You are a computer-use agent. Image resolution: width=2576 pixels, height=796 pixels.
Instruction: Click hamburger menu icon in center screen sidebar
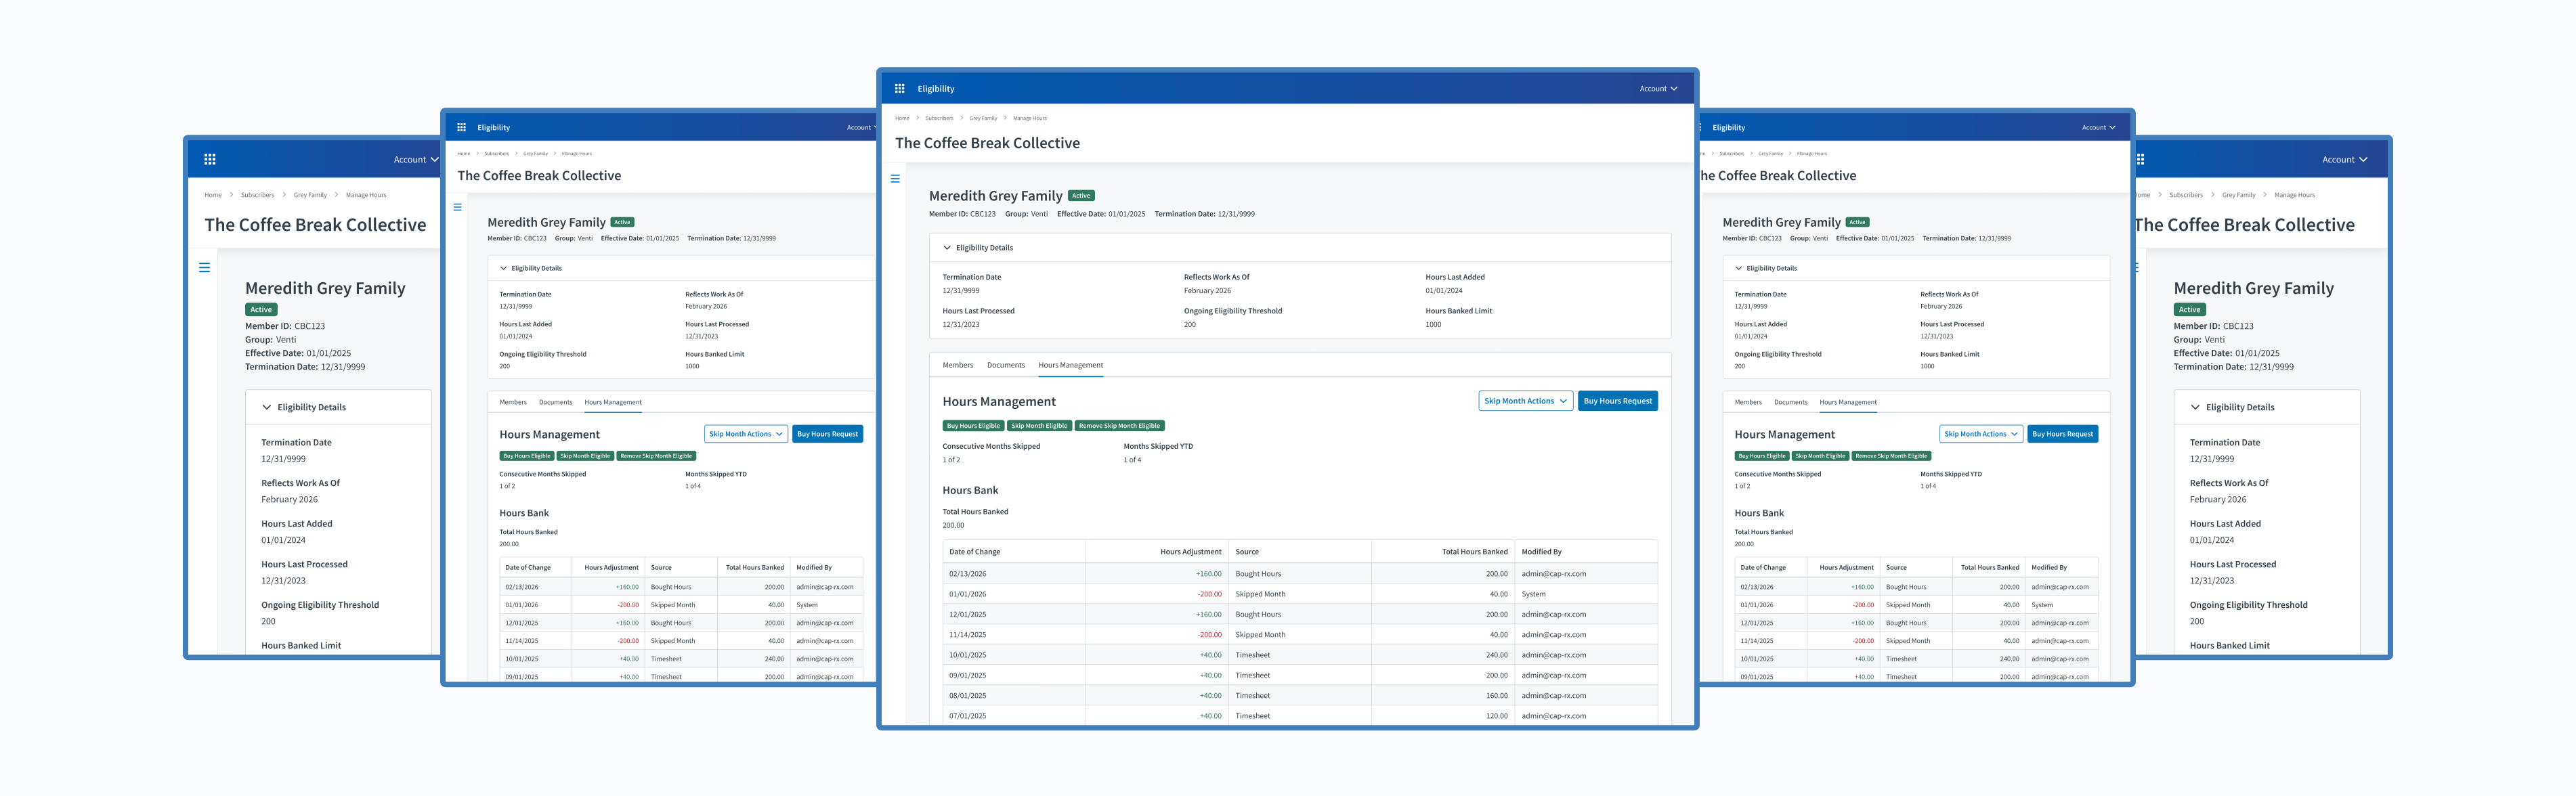(895, 179)
